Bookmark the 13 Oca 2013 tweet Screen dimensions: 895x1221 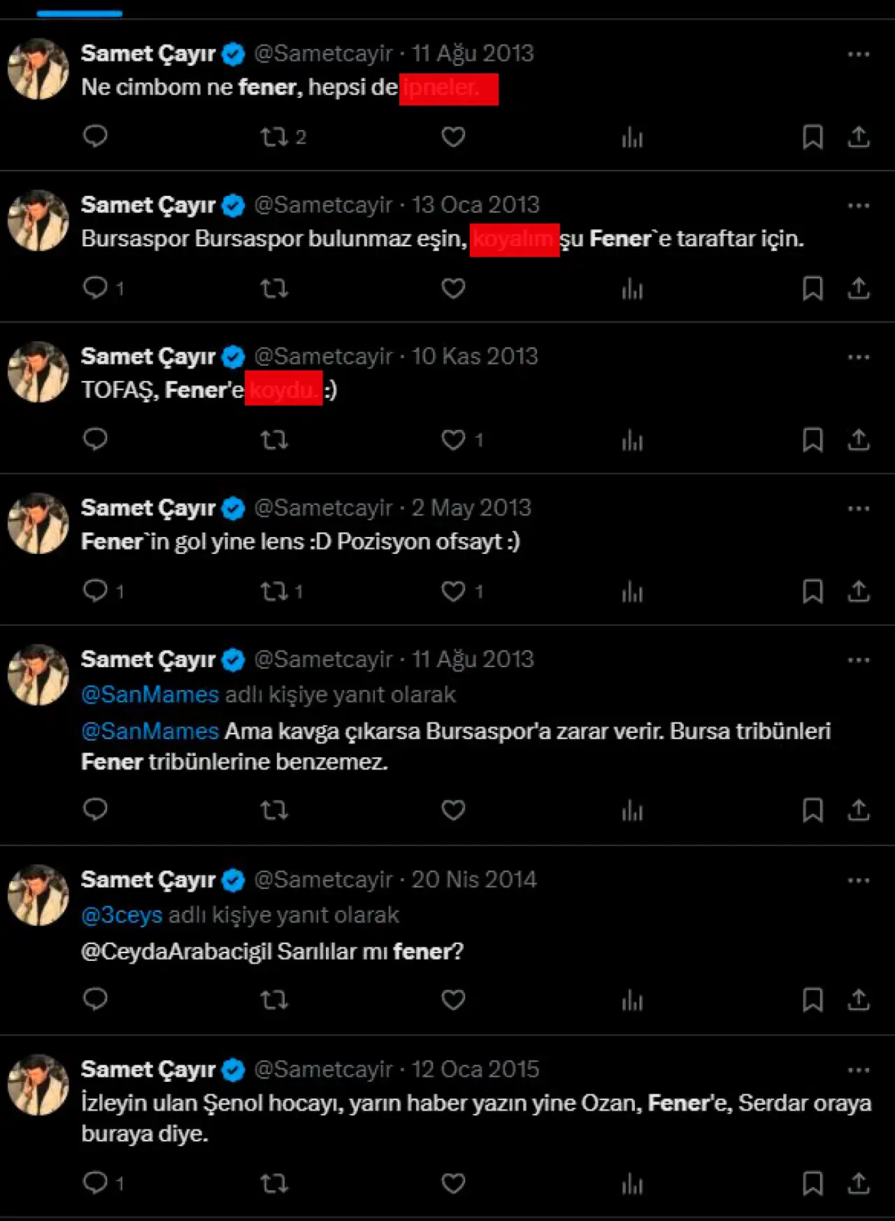tap(812, 288)
